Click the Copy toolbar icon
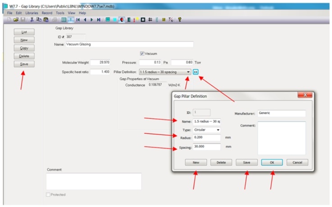 [x=39, y=20]
